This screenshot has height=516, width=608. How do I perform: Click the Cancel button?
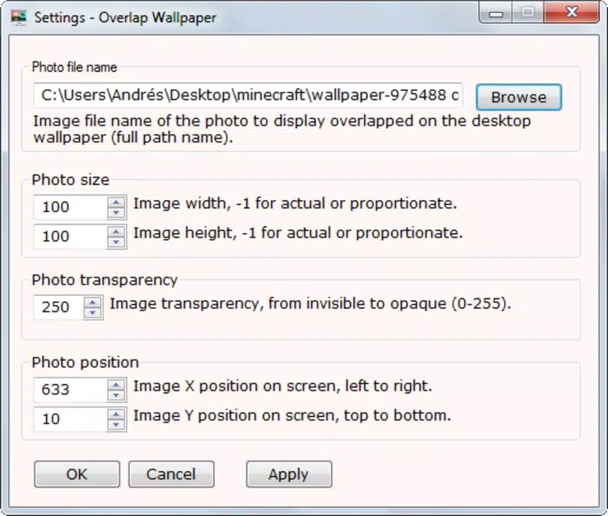(172, 474)
